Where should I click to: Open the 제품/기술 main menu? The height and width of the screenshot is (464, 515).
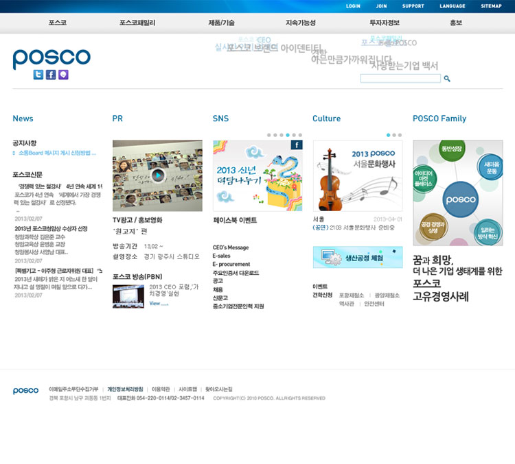tap(221, 23)
